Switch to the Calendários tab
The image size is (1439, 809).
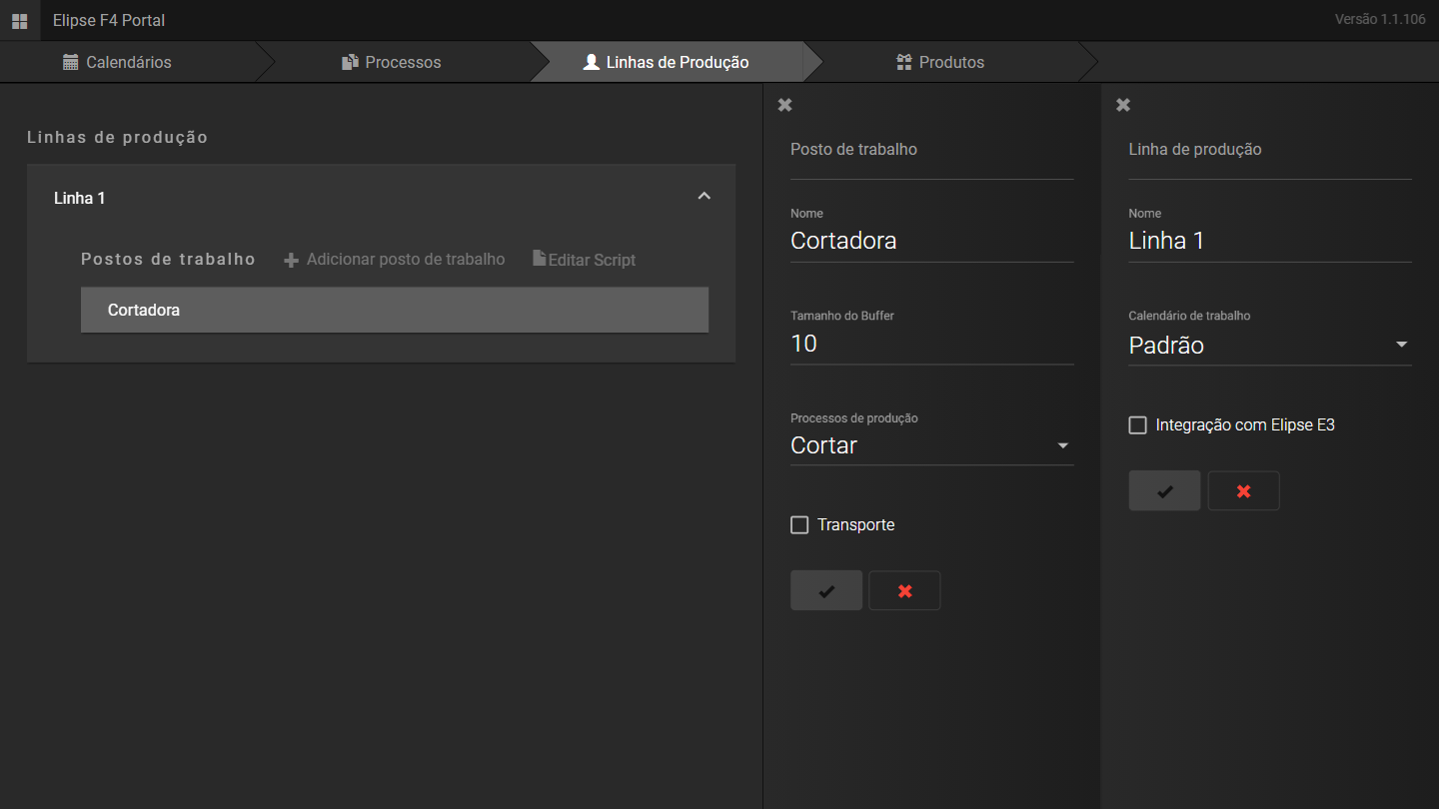tap(117, 62)
